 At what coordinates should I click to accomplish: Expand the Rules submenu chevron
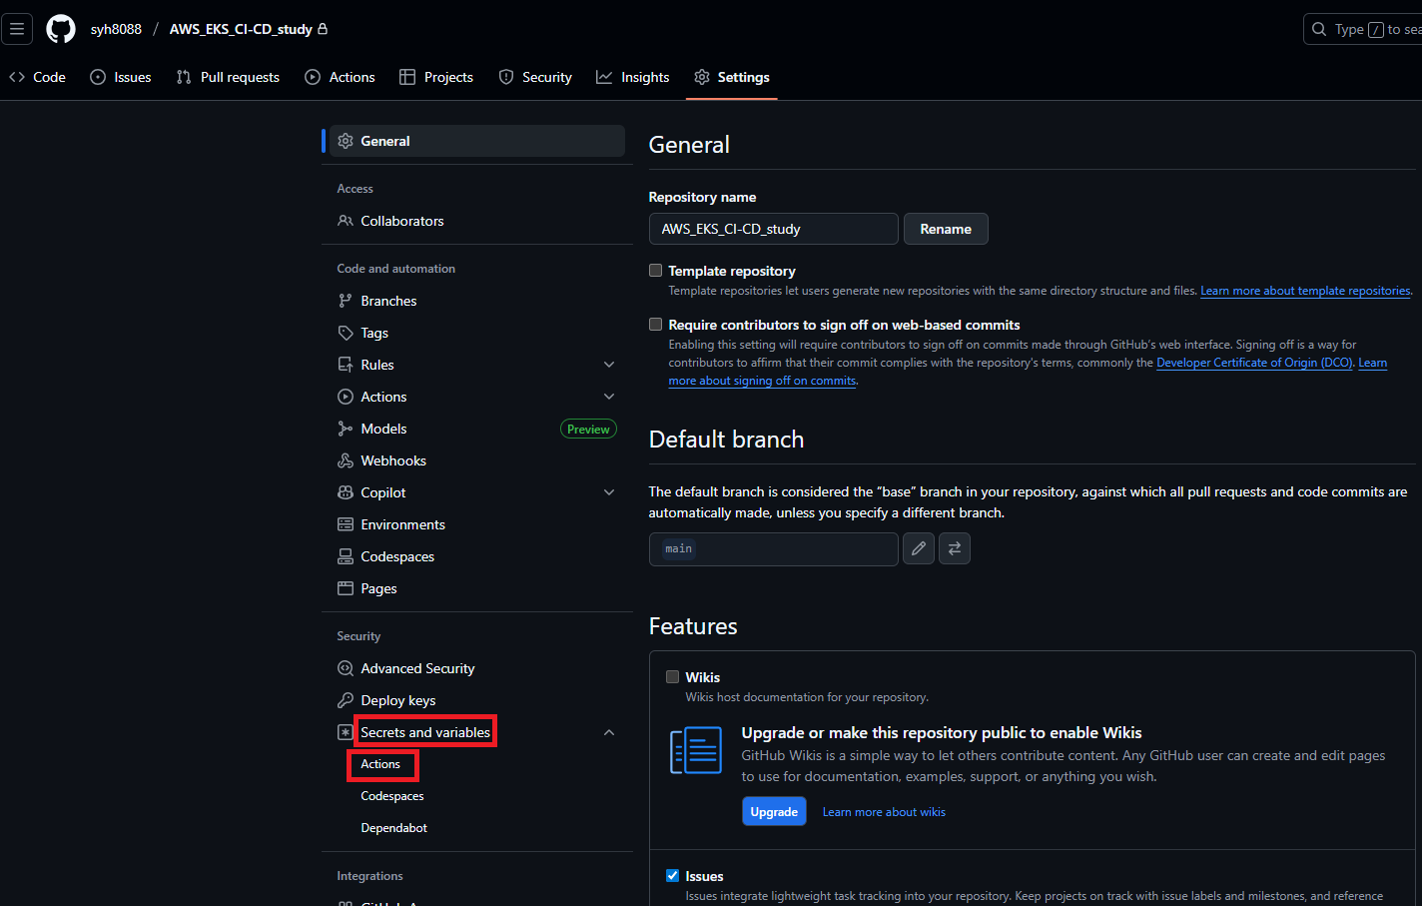609,365
